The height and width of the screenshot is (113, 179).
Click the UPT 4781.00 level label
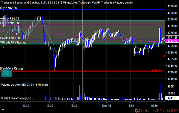[x=9, y=23]
